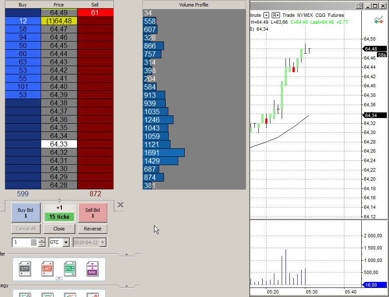Click the 34 volume profile row
Image resolution: width=389 pixels, height=297 pixels.
[194, 13]
